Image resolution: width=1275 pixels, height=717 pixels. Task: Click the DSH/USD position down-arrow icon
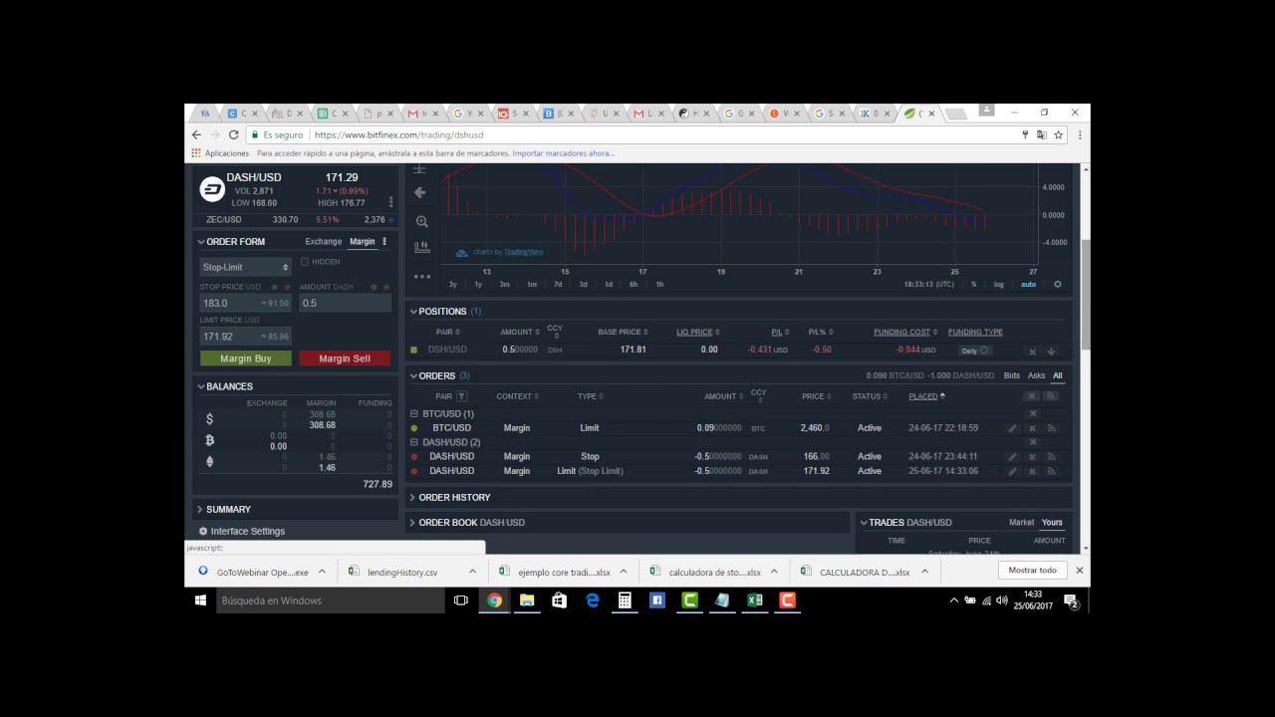pos(1051,351)
